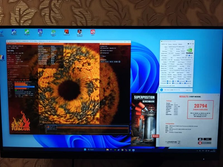Viewport: 223px width, 167px height.
Task: Open the green board desktop shortcut left of FurMark
Action: point(53,32)
